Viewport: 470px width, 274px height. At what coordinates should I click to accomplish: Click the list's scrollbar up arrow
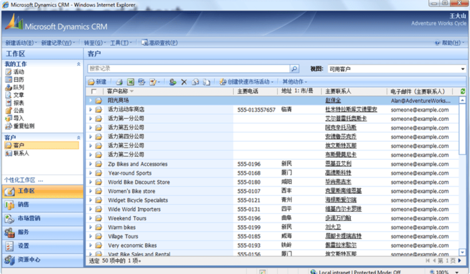point(462,100)
